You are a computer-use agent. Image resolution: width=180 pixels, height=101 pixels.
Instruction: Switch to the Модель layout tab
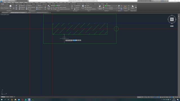click(3, 97)
